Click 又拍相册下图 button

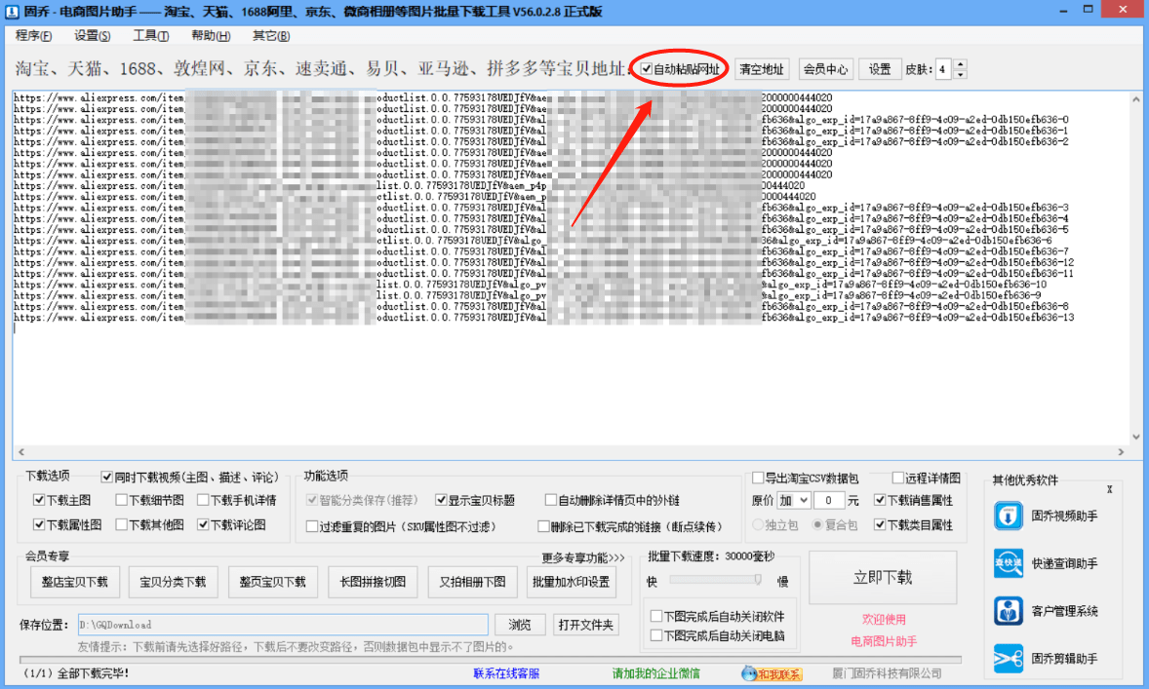coord(473,582)
